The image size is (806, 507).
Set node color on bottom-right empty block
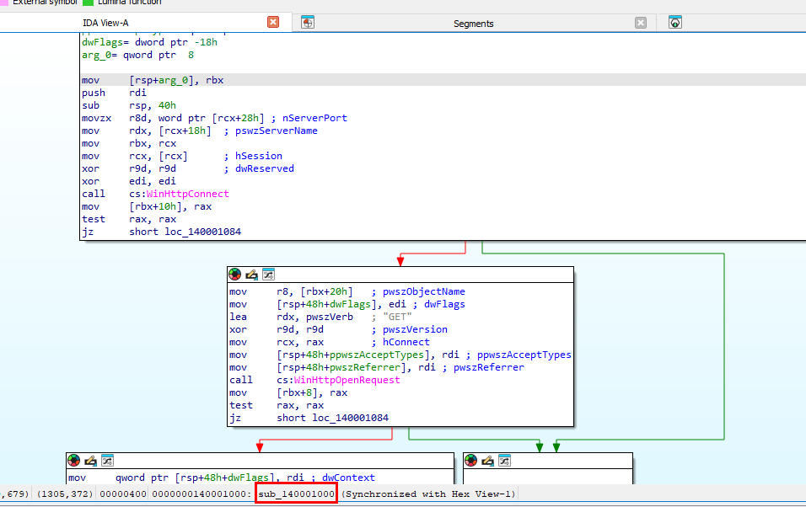[x=472, y=461]
